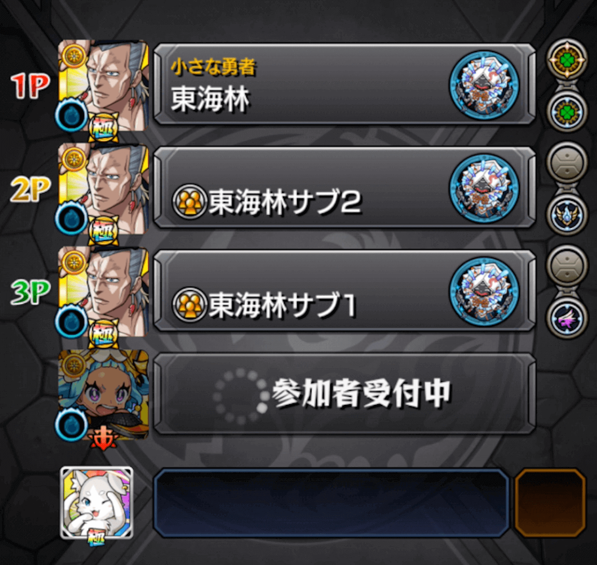Tap the 参加者受付中 waiting slot
Viewport: 597px width, 565px height.
(x=344, y=394)
